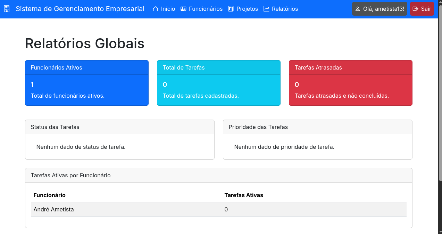Click the Relatórios Globais heading

tap(85, 43)
